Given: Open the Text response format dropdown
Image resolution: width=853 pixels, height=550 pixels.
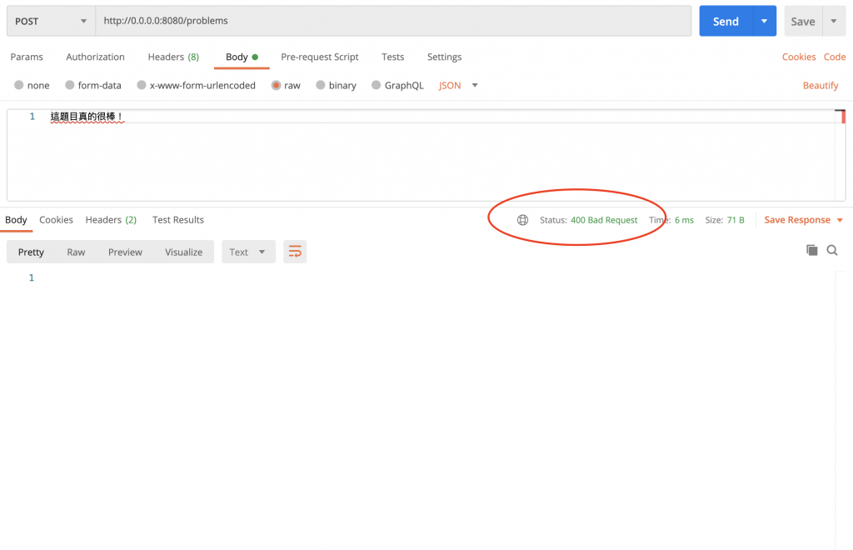Looking at the screenshot, I should point(248,252).
